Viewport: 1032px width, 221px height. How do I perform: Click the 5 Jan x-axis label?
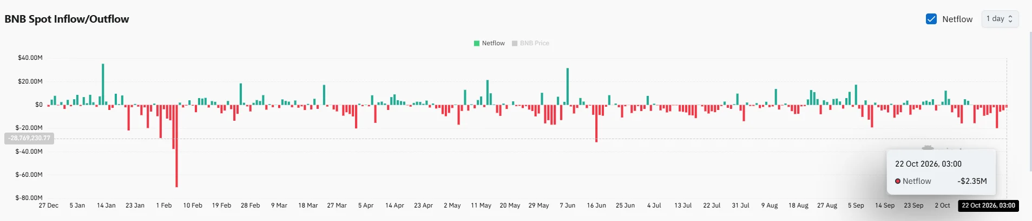[77, 205]
